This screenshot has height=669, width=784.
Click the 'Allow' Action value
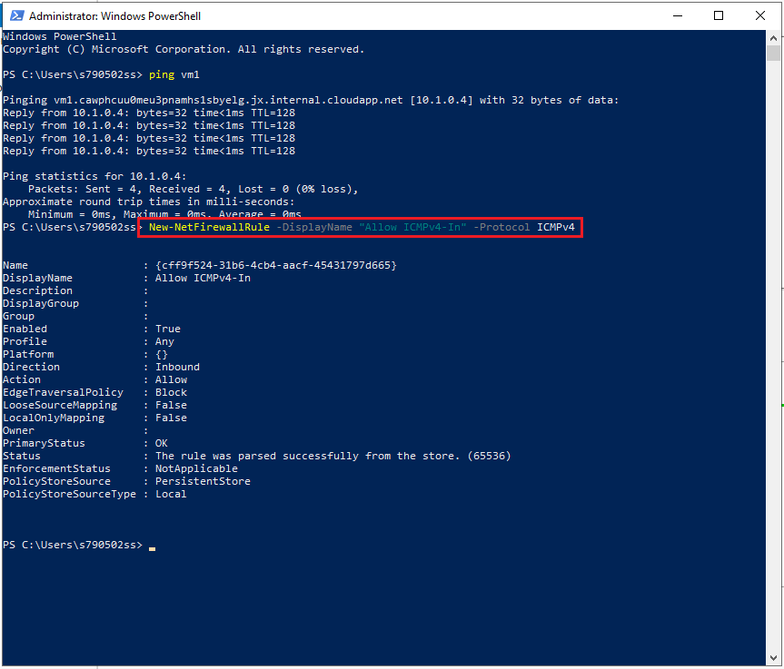[x=171, y=379]
